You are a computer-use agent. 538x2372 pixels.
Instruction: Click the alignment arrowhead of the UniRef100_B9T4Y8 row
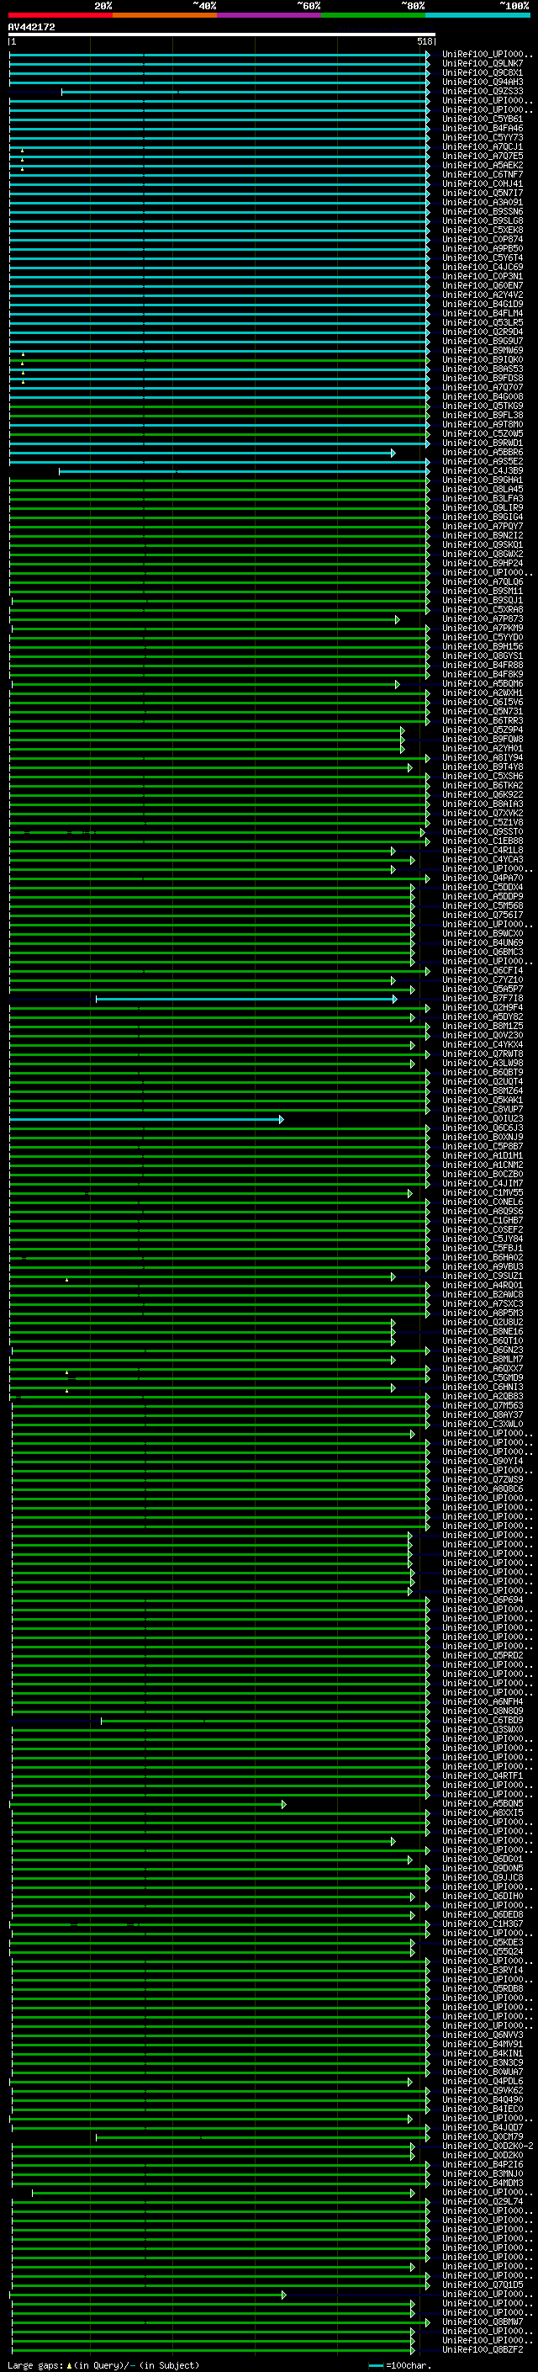[x=410, y=768]
